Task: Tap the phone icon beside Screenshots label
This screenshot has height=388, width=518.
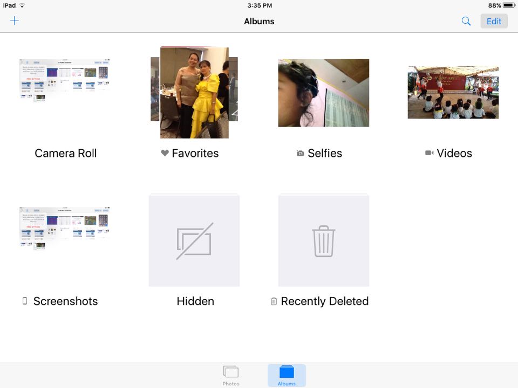Action: 24,301
